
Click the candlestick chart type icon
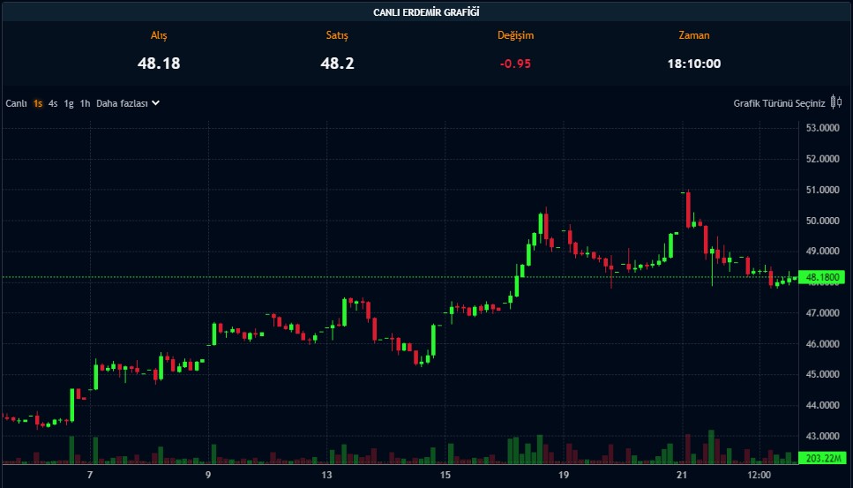[836, 103]
